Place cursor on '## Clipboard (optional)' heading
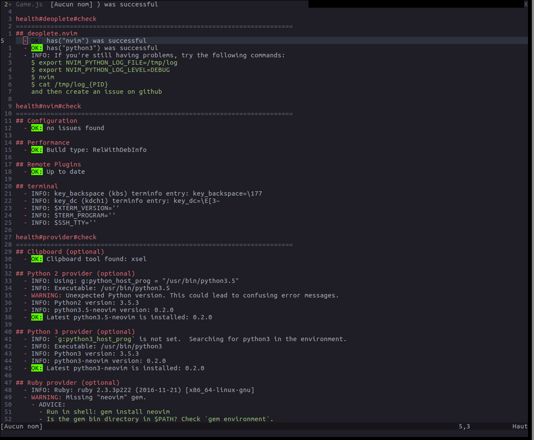This screenshot has width=534, height=440. coord(60,252)
